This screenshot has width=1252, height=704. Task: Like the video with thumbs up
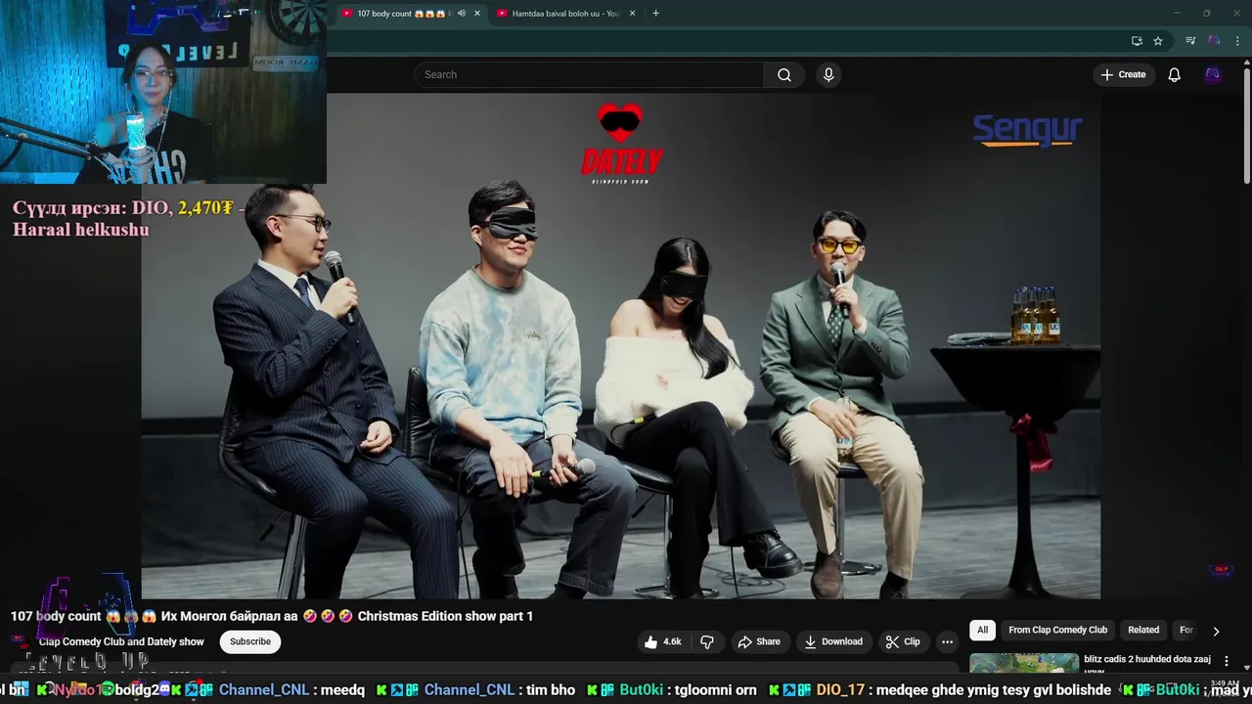point(662,641)
